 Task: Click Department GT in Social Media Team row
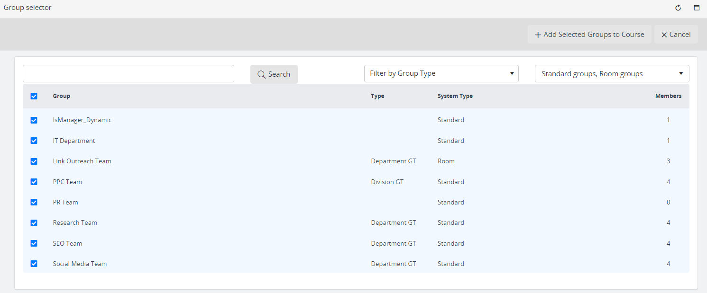394,264
